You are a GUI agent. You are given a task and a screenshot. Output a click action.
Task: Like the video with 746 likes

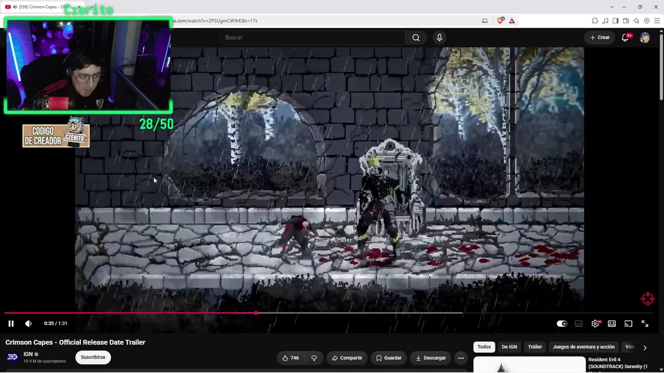coord(290,358)
